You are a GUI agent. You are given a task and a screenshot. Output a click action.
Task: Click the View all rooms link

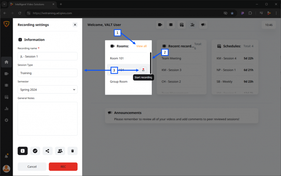[x=142, y=46]
